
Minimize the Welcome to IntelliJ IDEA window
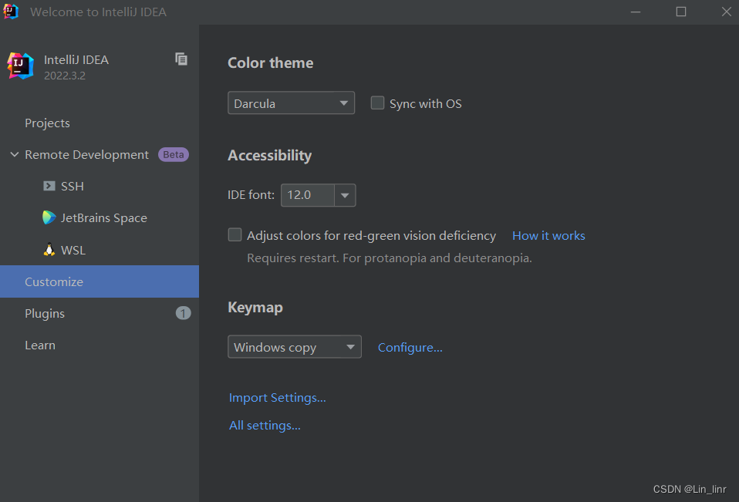pos(636,12)
